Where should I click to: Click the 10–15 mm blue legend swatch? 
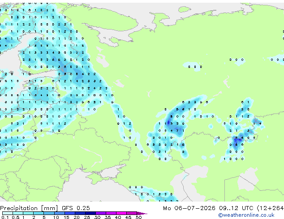tap(60, 213)
